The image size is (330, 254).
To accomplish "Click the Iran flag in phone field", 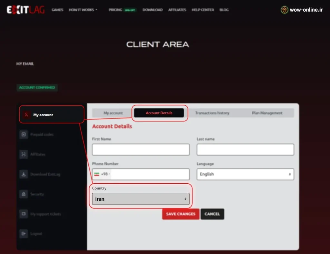I will [97, 174].
